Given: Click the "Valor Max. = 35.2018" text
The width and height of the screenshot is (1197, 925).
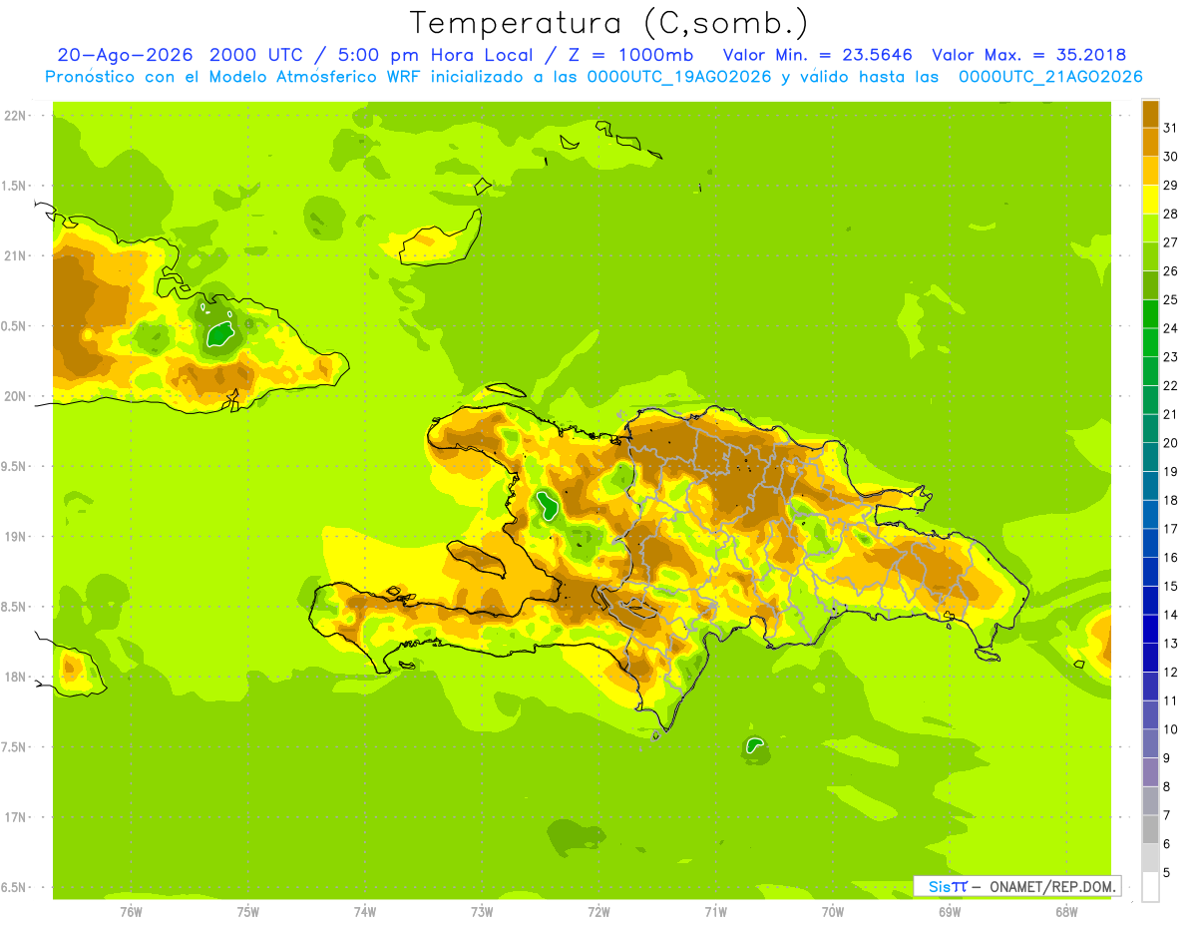Looking at the screenshot, I should tap(1028, 55).
